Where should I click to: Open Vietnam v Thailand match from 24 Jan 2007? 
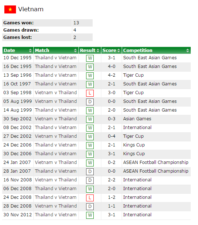pos(56,162)
